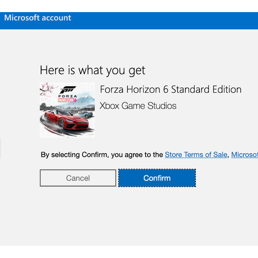Viewport: 258px width, 258px height.
Task: Click the blue SUV in the cover art
Action: pos(85,114)
